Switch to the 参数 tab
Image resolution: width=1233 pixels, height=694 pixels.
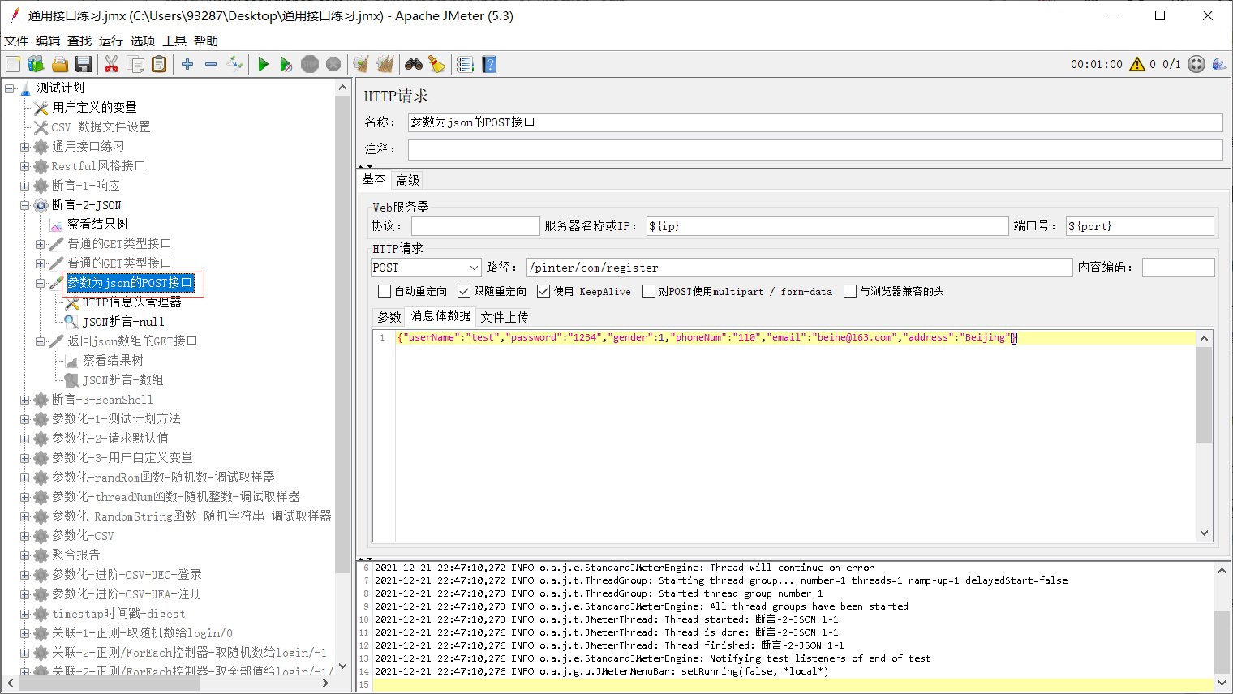pyautogui.click(x=389, y=317)
